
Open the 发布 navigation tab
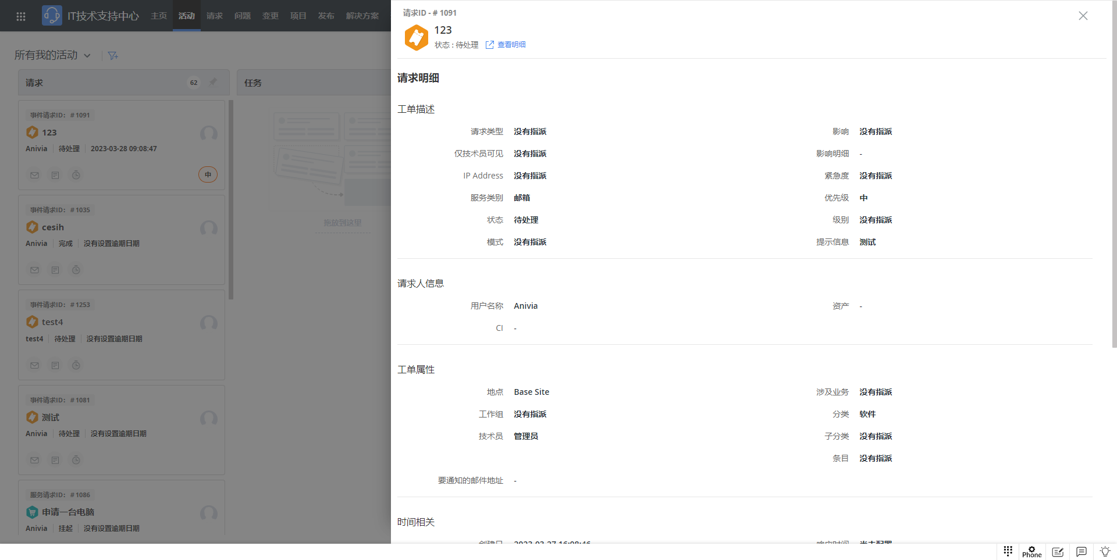click(326, 16)
